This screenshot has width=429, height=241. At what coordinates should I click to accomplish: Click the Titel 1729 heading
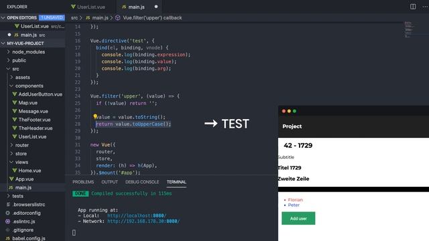[290, 168]
